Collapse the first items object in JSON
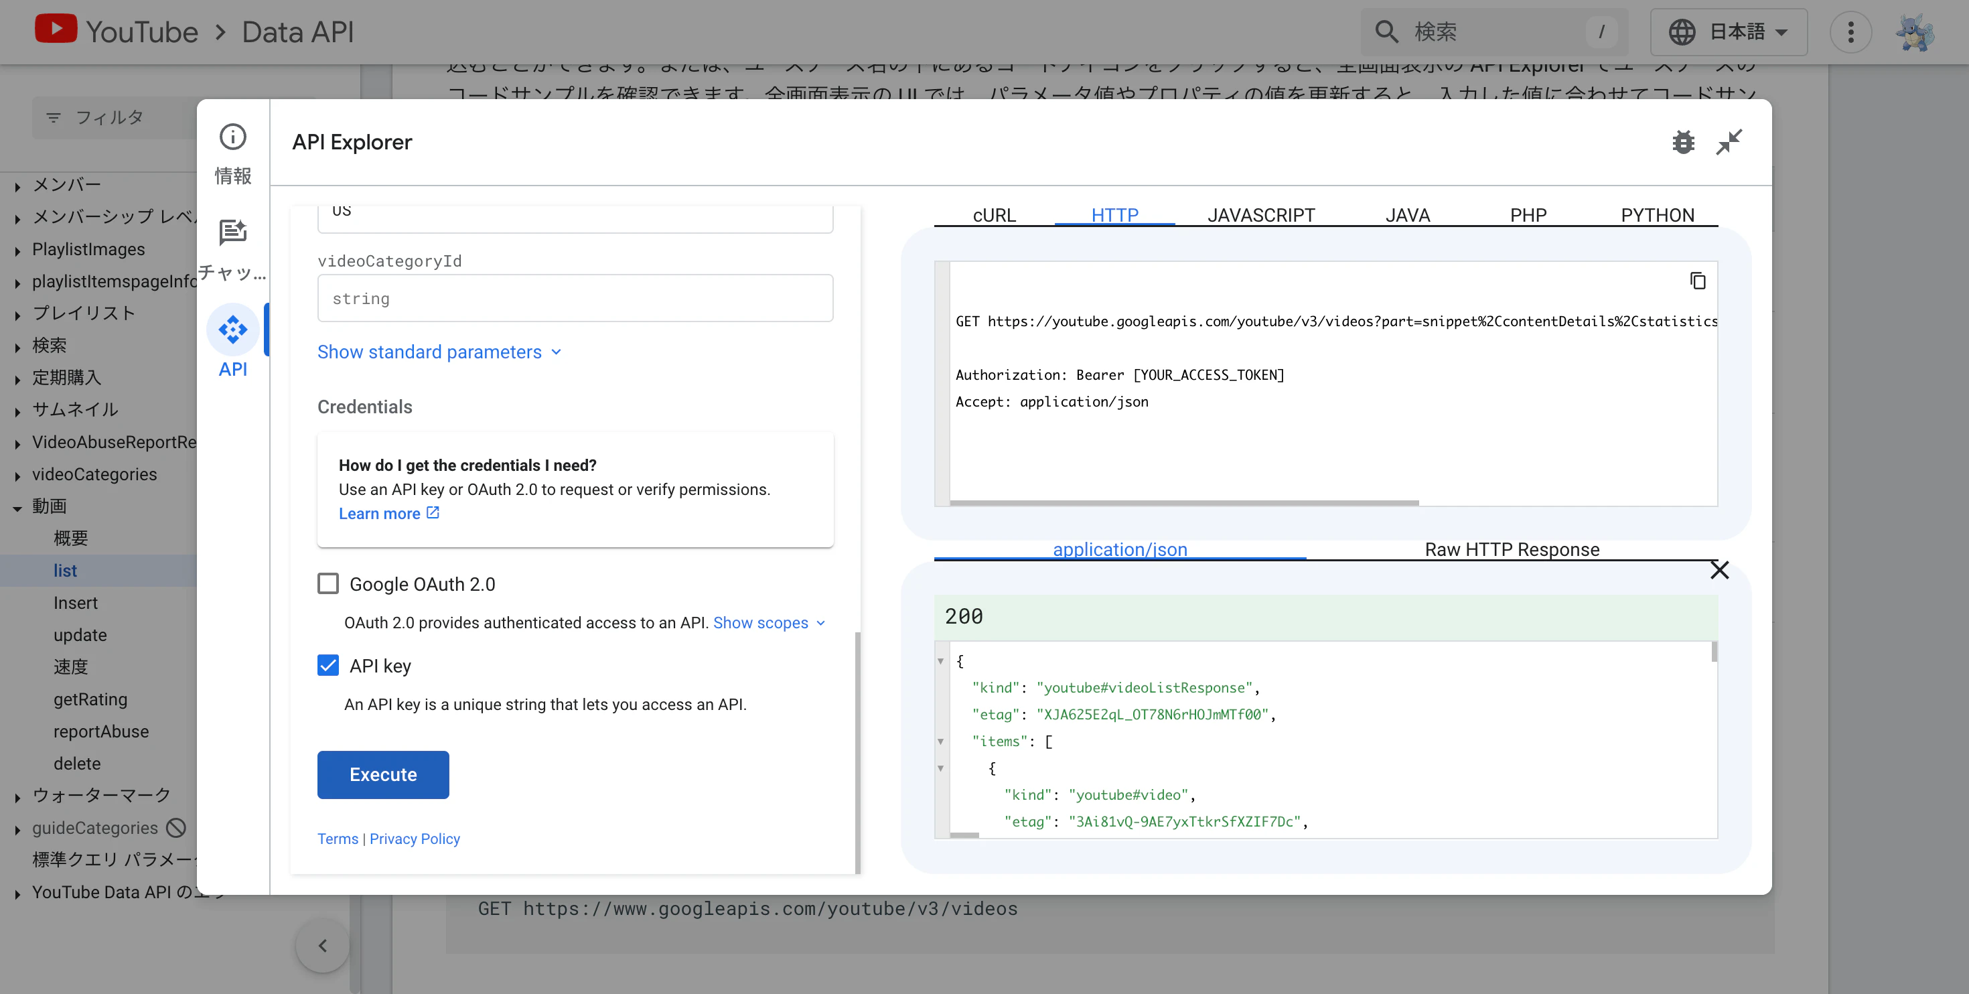 (x=940, y=768)
